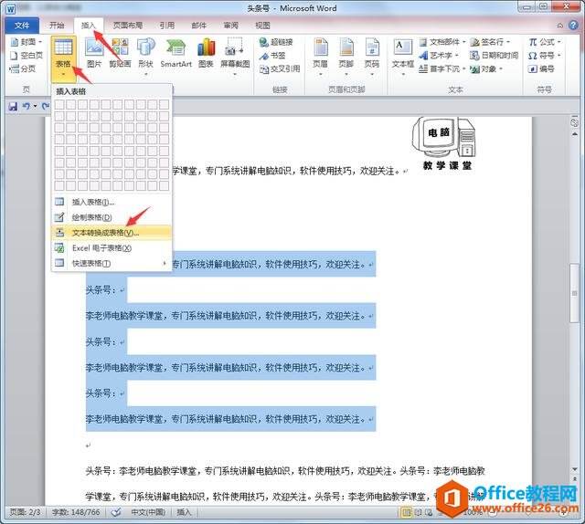Click the vertical scrollbar thumb
585x524 pixels.
575,293
